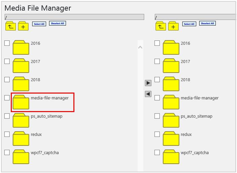Open the redux folder icon in right pane

pos(171,139)
